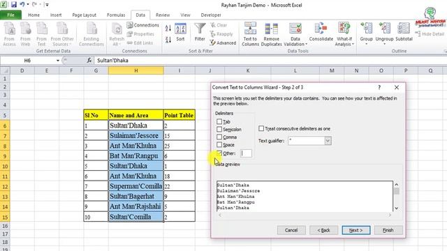Reapply the filter
The image size is (447, 251).
coord(221,34)
